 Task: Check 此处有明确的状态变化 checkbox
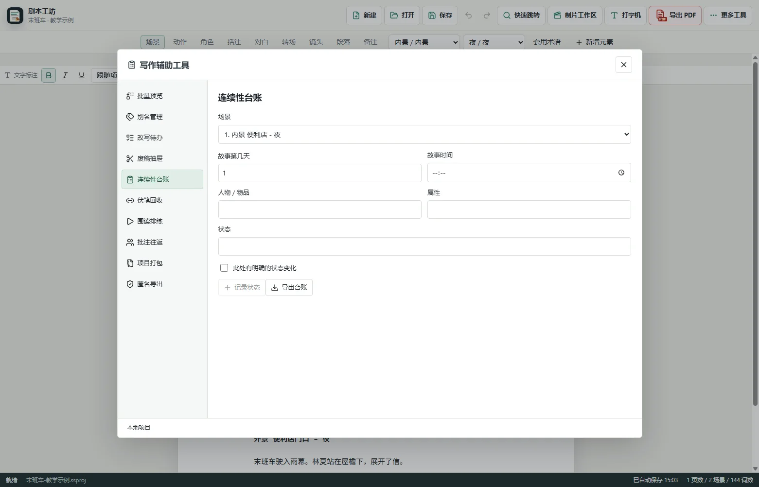click(x=224, y=268)
